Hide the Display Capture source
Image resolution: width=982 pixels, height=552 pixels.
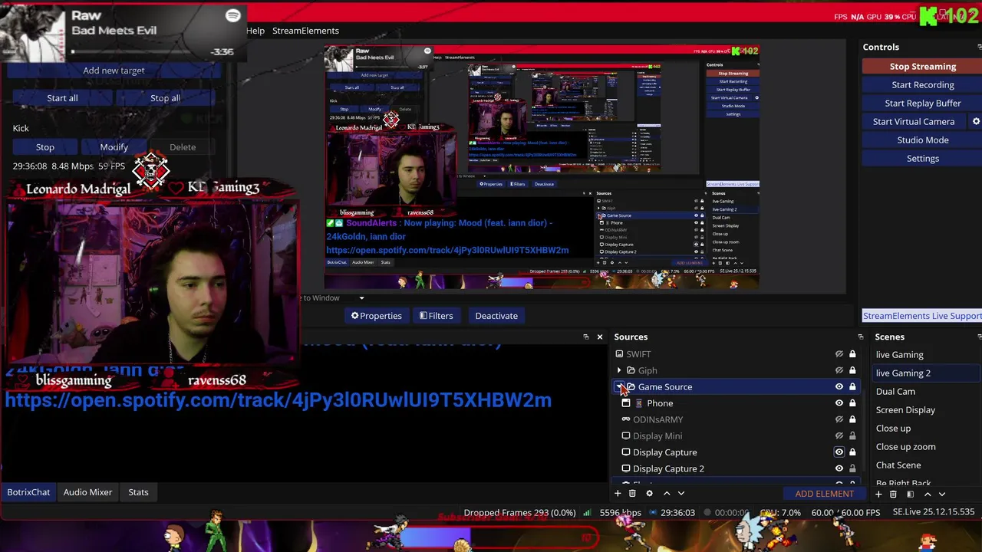pyautogui.click(x=839, y=452)
